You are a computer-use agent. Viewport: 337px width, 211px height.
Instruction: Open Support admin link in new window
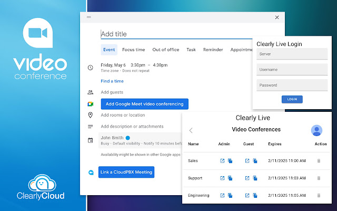pyautogui.click(x=222, y=178)
